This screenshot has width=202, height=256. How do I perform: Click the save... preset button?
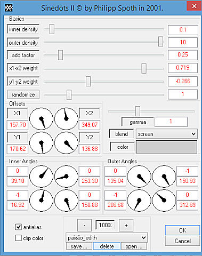pos(79,246)
